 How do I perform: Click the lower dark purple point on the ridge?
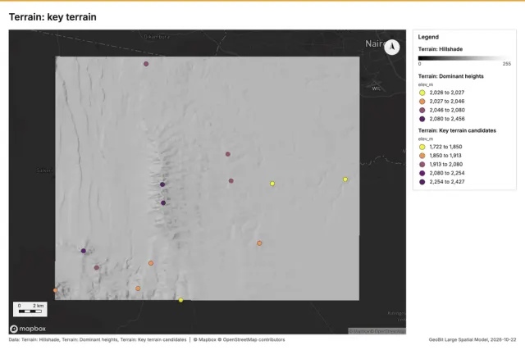163,202
